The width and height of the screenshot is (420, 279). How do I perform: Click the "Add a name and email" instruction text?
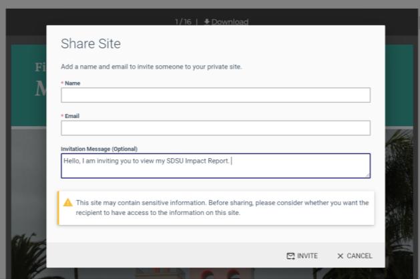coord(151,66)
